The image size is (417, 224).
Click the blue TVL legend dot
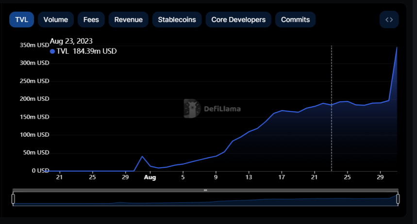(52, 51)
